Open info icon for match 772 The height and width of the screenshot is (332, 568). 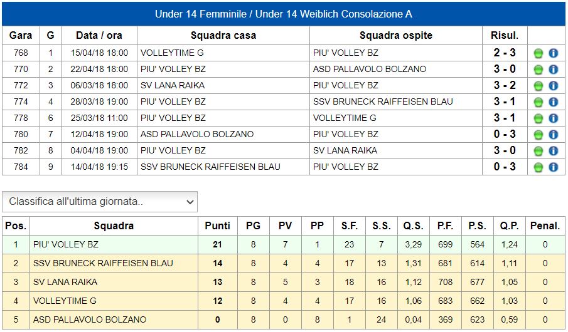point(553,86)
